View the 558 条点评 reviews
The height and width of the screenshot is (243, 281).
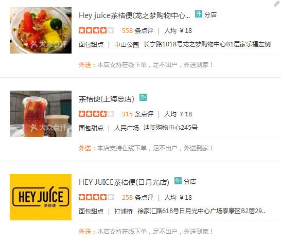(137, 31)
